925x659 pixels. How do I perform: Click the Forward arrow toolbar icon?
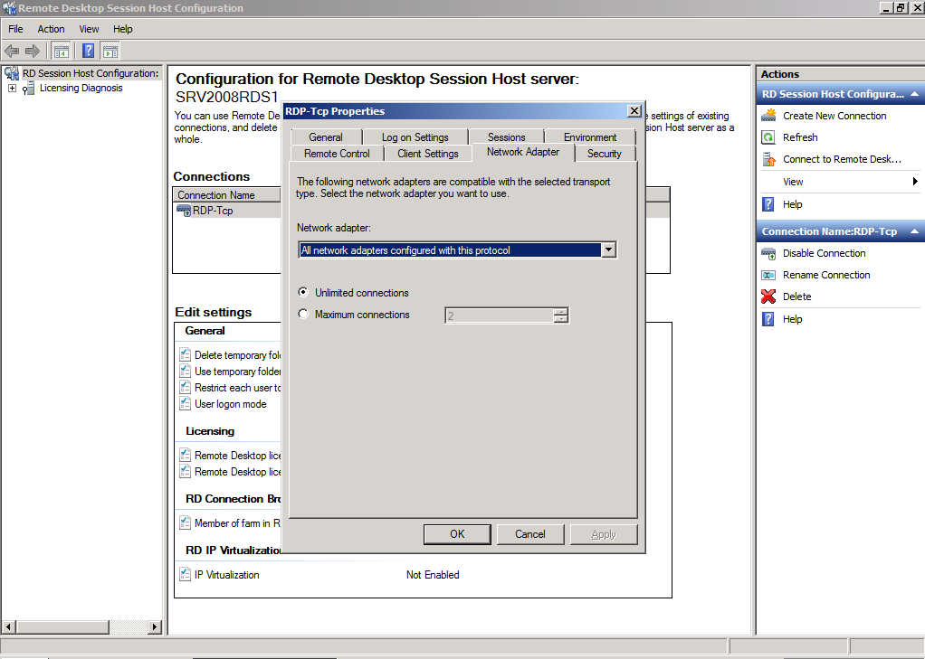coord(33,52)
